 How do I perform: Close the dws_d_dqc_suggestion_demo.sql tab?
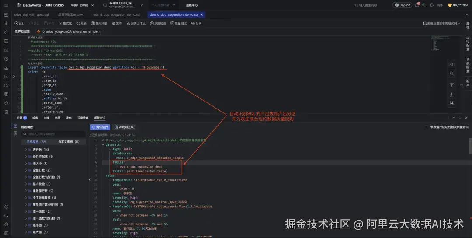pyautogui.click(x=201, y=14)
